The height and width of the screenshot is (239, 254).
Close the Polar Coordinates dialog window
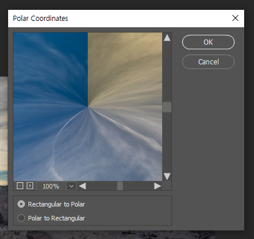(235, 18)
